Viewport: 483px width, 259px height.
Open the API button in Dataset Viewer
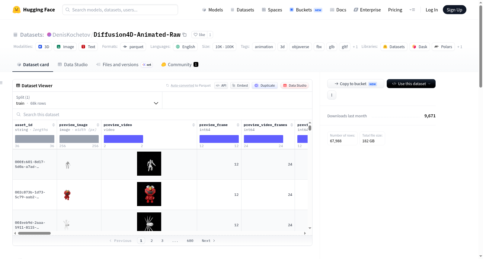221,85
